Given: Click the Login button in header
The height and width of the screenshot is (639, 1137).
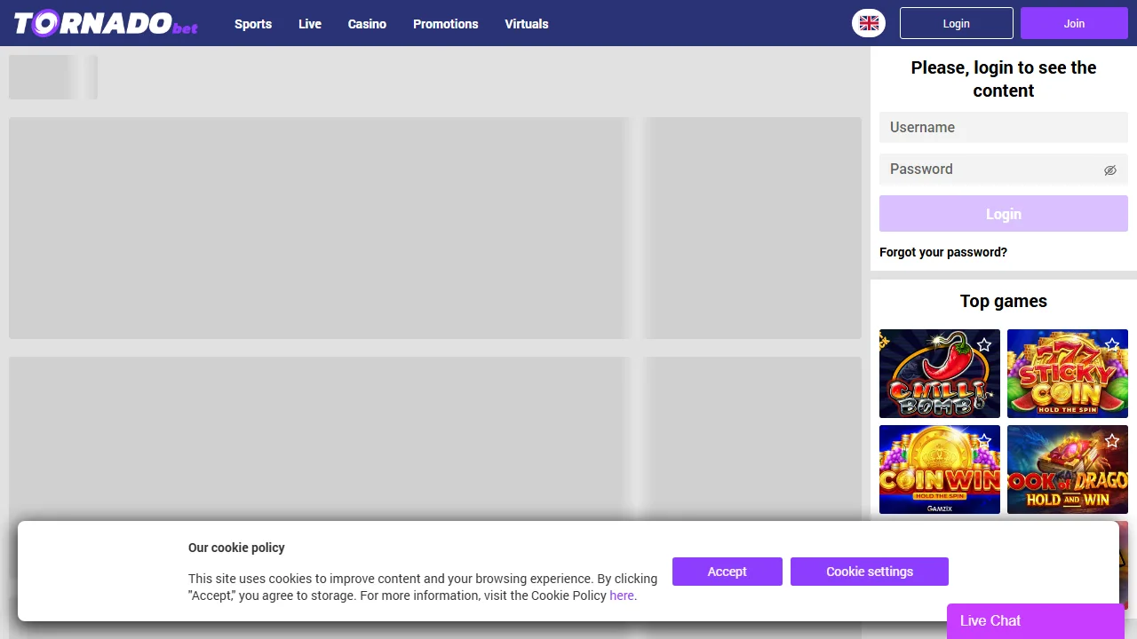Looking at the screenshot, I should click(x=957, y=23).
